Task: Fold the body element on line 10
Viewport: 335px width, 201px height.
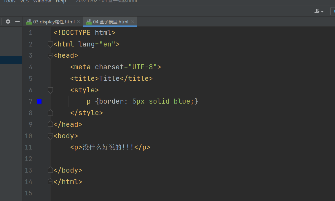Action: (x=50, y=136)
